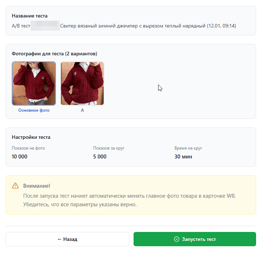Screen dimensions: 265x253
Task: Select the main photo thumbnail
Action: click(x=34, y=84)
